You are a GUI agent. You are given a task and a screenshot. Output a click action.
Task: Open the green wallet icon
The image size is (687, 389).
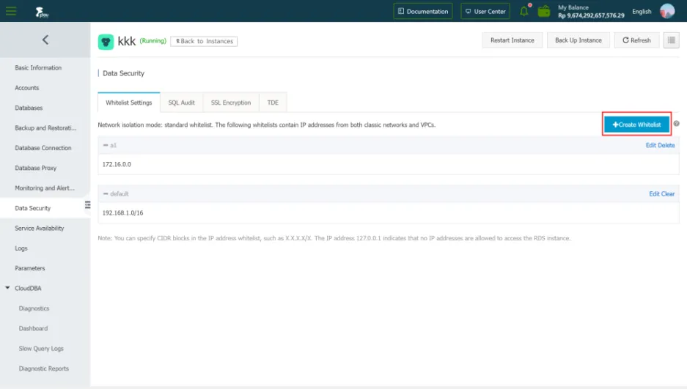544,11
